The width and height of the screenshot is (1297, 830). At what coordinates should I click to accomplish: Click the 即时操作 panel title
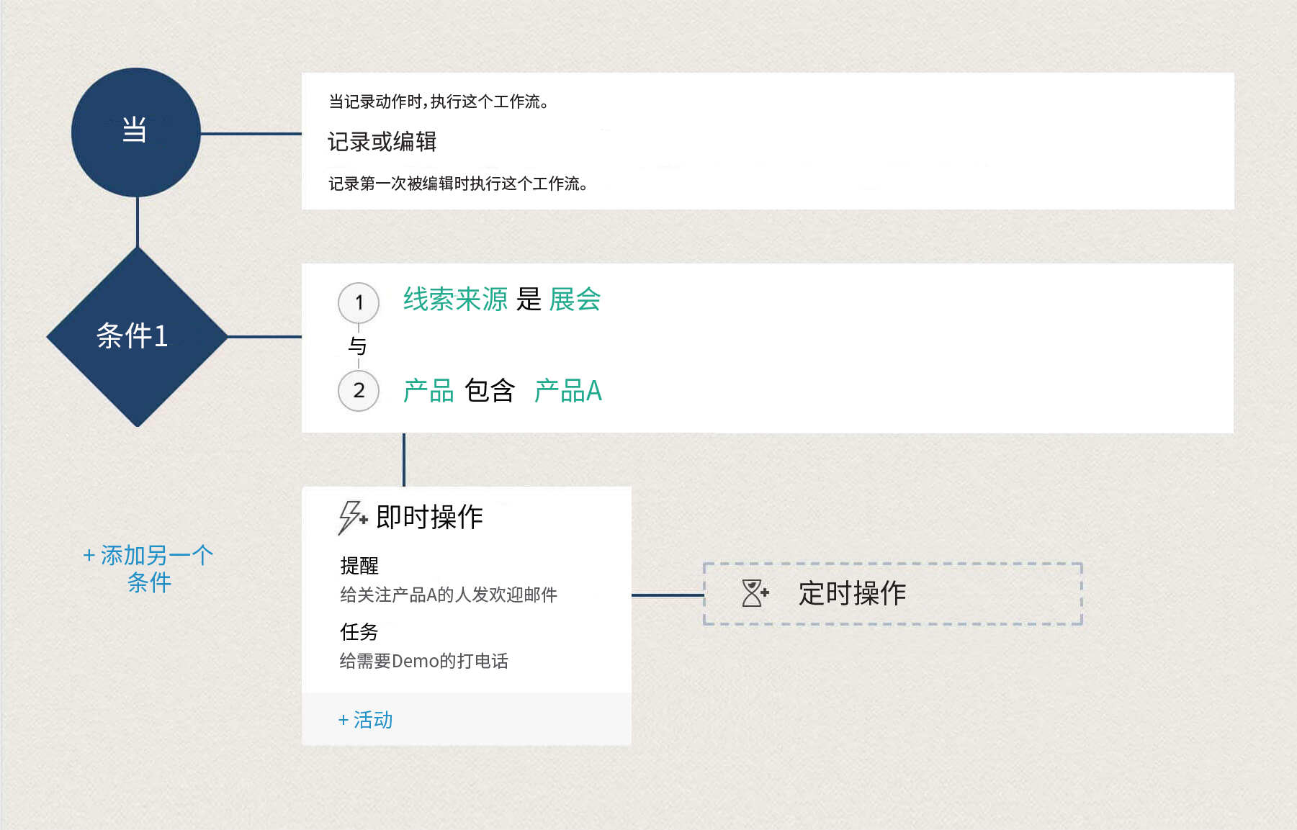point(429,517)
